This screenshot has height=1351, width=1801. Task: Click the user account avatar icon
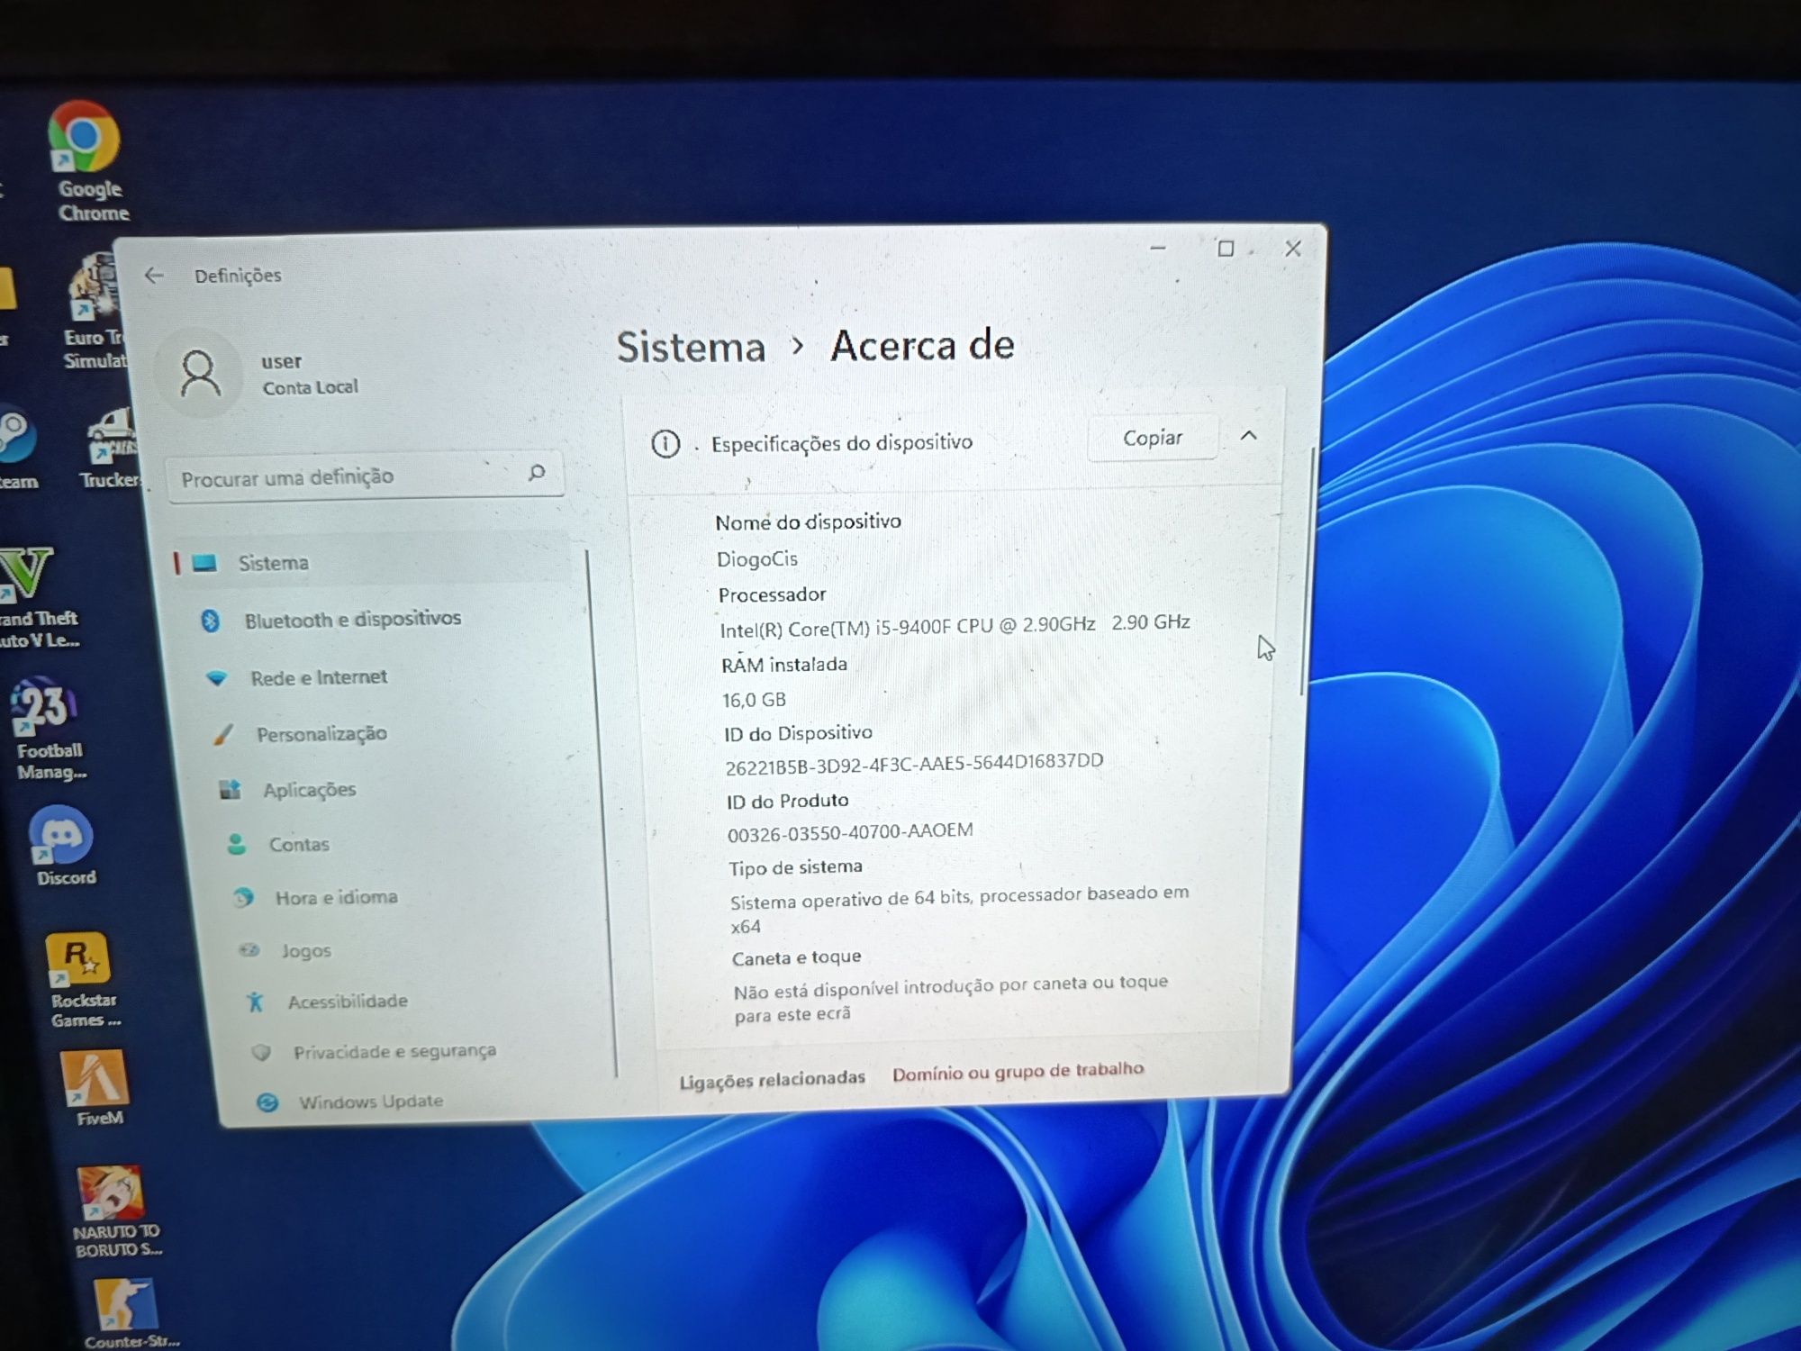click(x=199, y=372)
